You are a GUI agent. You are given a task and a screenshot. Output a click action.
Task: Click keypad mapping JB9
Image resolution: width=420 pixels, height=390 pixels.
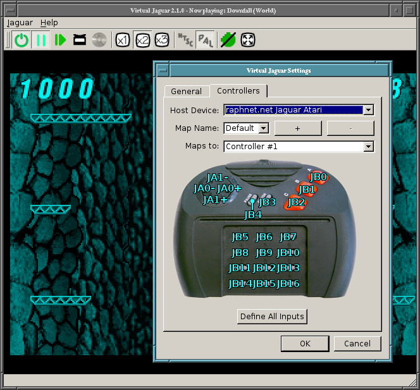264,253
